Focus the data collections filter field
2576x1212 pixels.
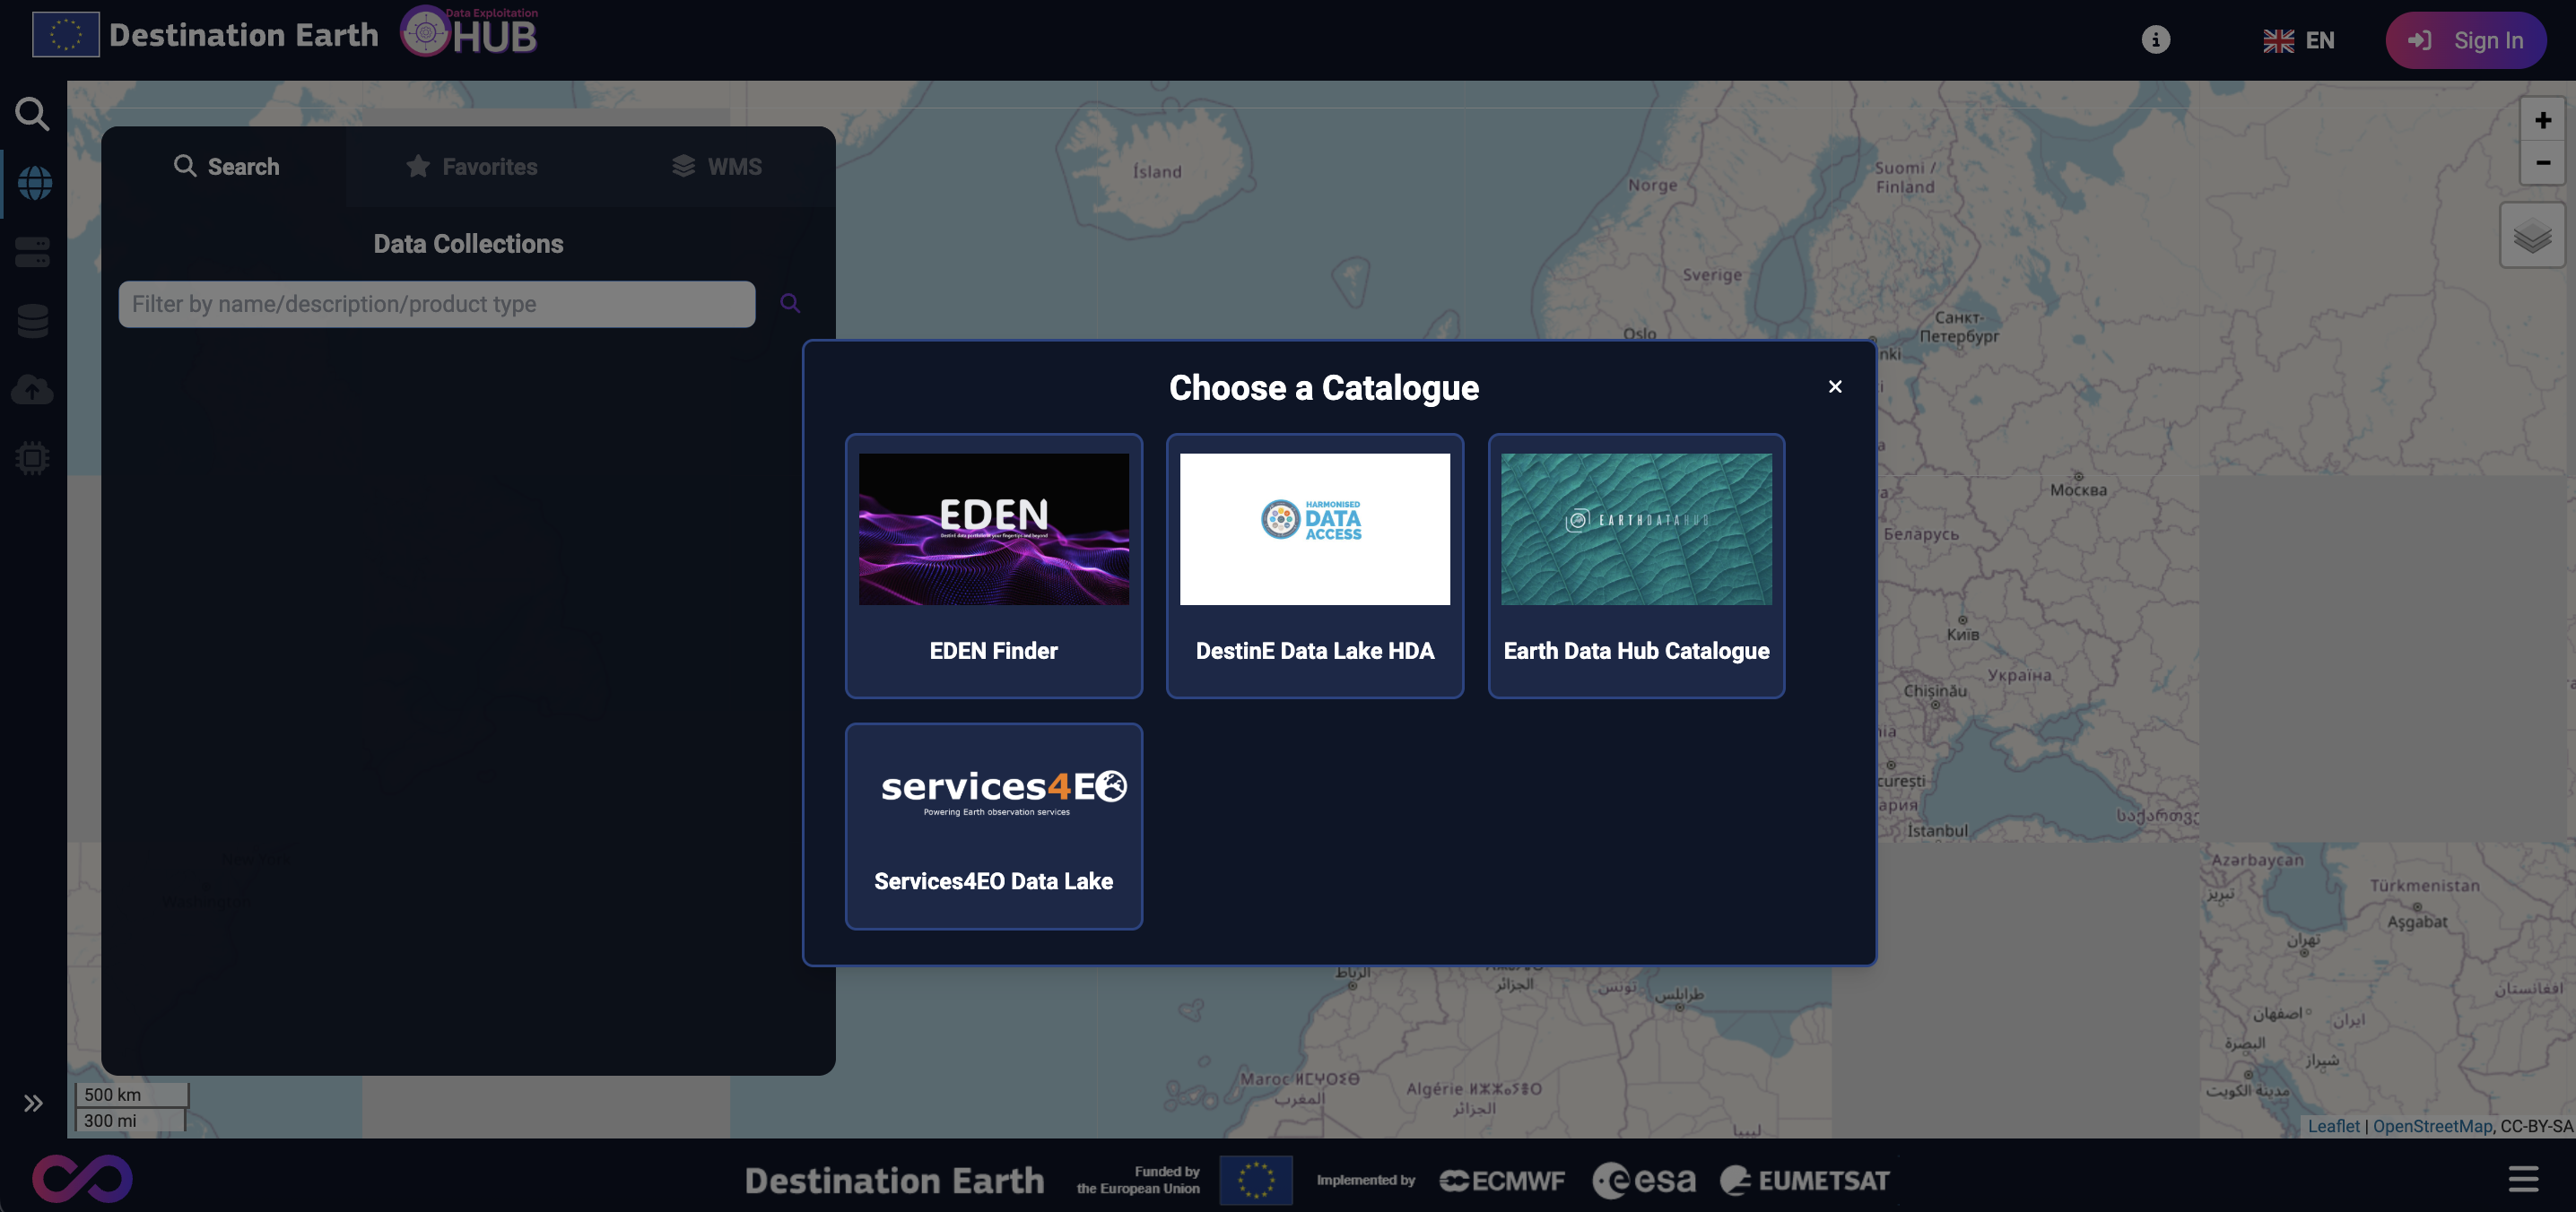click(x=437, y=304)
